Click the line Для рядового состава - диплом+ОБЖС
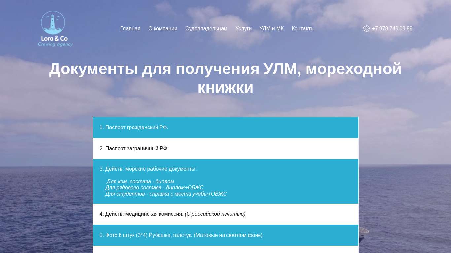This screenshot has width=451, height=253. click(x=154, y=188)
